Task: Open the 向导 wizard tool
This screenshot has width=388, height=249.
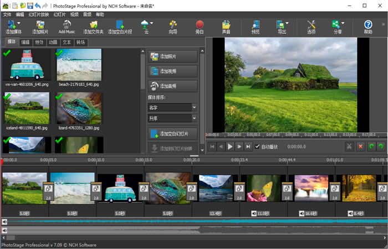Action: pos(173,25)
